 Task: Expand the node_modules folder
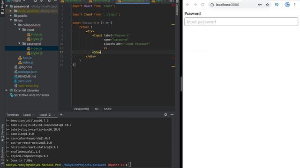coord(11,11)
